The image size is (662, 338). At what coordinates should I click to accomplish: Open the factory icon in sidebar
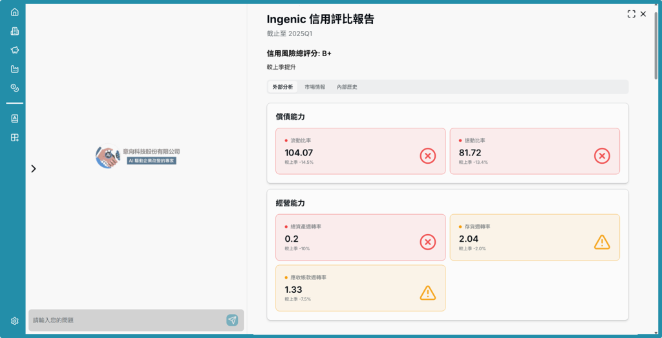tap(14, 69)
